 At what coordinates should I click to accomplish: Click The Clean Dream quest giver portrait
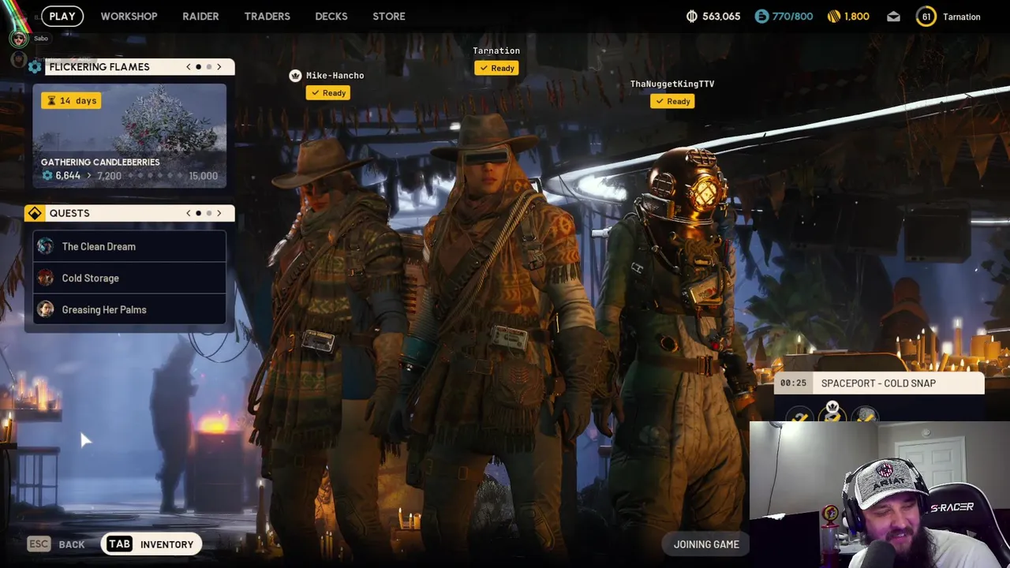(46, 246)
